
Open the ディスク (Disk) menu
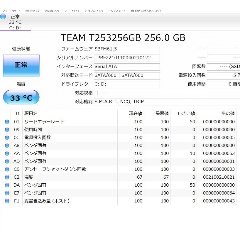tap(94, 10)
